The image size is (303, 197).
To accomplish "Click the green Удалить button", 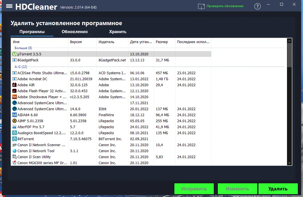I will pyautogui.click(x=278, y=189).
